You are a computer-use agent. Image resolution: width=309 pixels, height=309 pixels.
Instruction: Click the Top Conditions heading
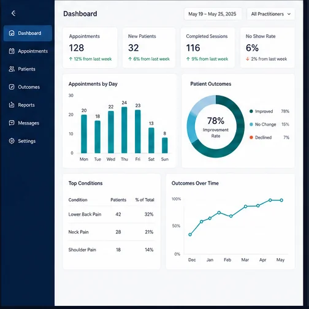tap(85, 183)
